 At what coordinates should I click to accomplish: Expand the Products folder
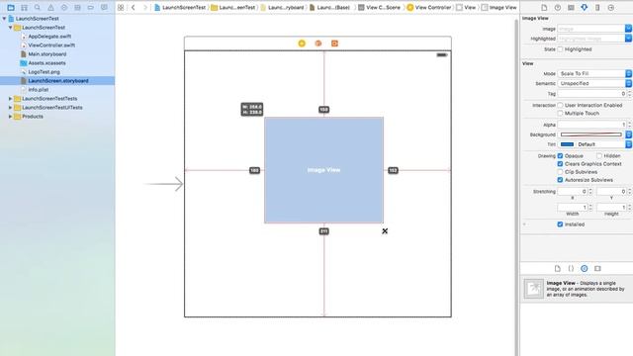(x=10, y=117)
